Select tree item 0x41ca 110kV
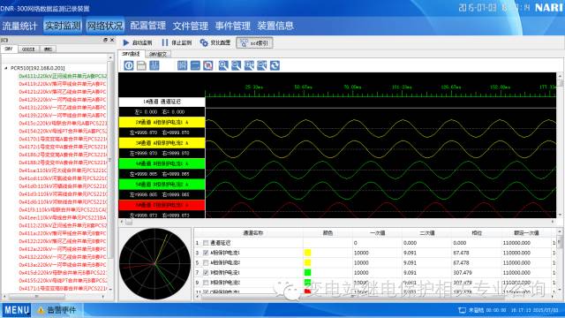 click(x=63, y=170)
